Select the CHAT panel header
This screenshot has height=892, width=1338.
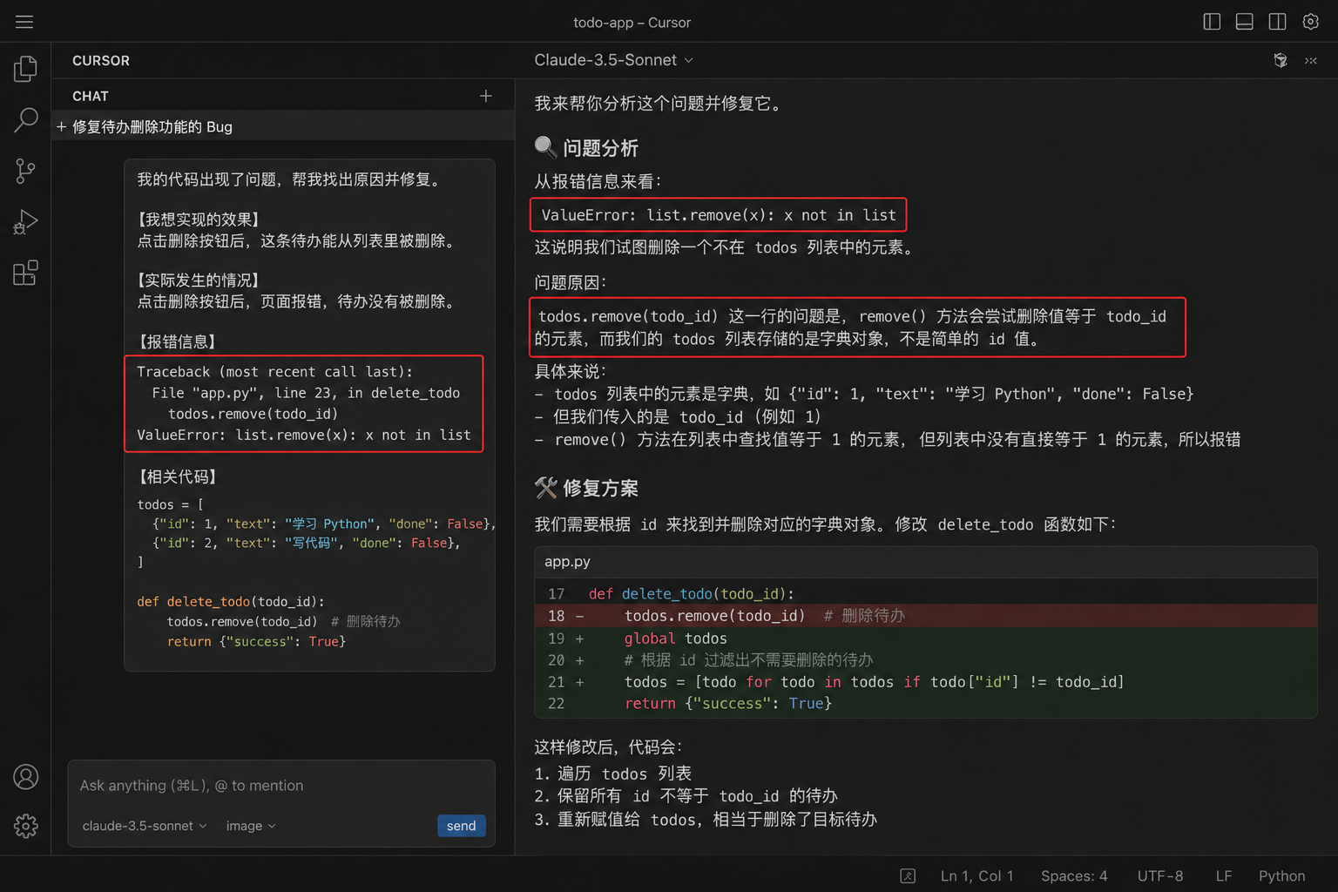point(91,96)
